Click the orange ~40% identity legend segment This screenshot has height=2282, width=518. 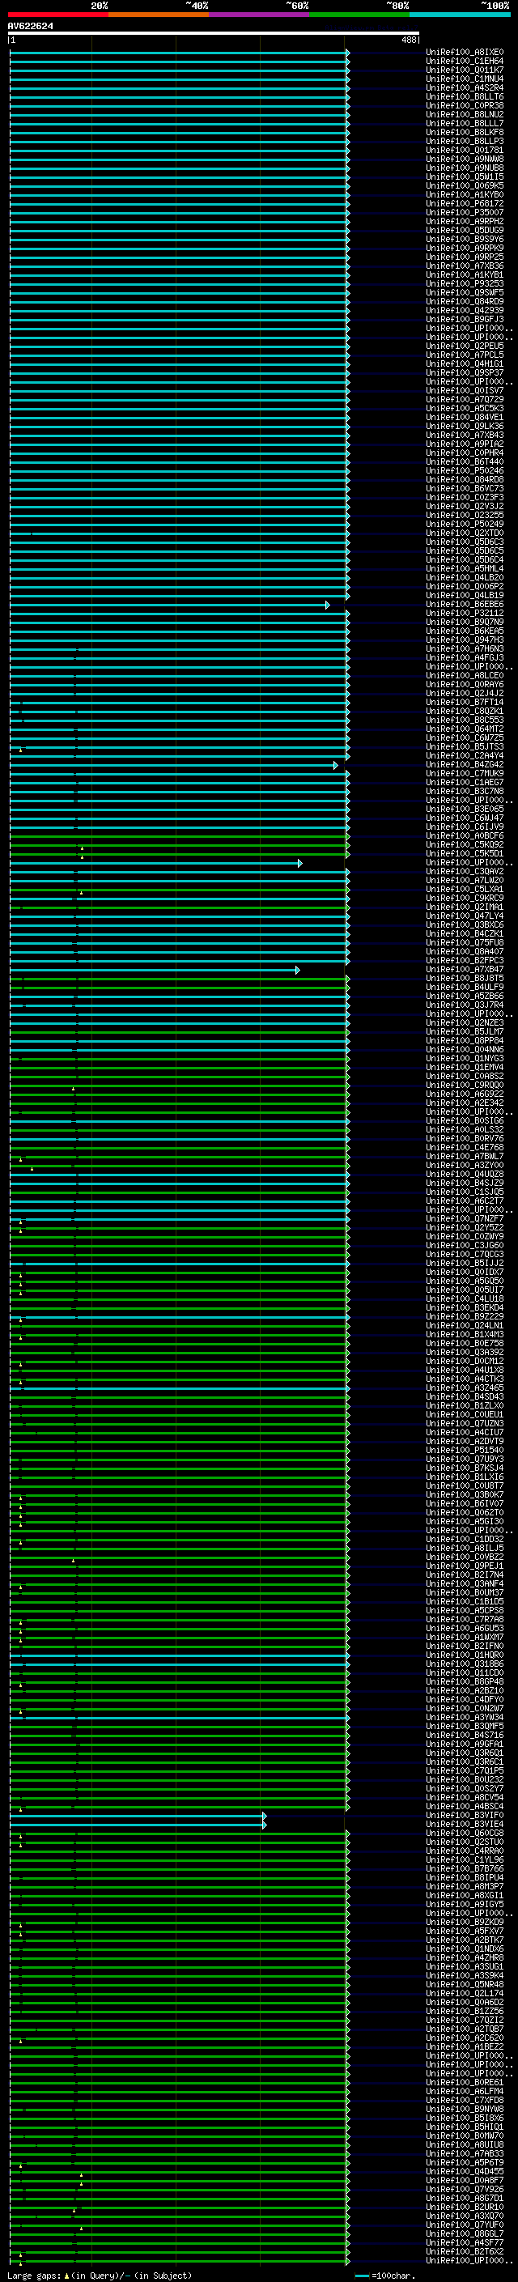point(158,15)
